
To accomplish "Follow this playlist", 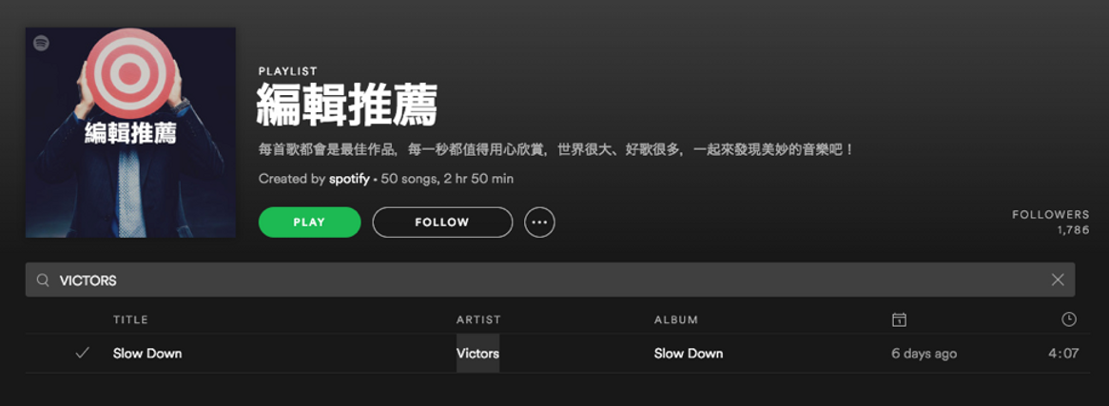I will 442,222.
